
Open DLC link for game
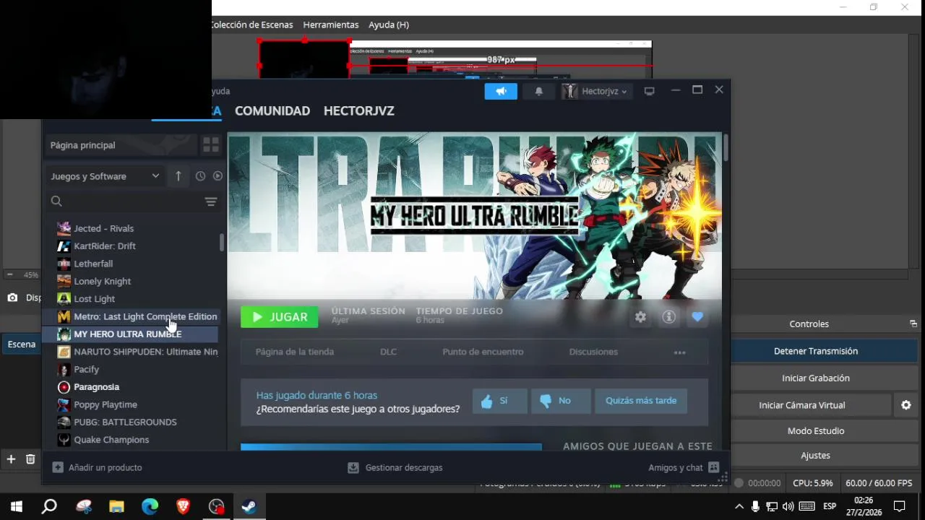(388, 352)
